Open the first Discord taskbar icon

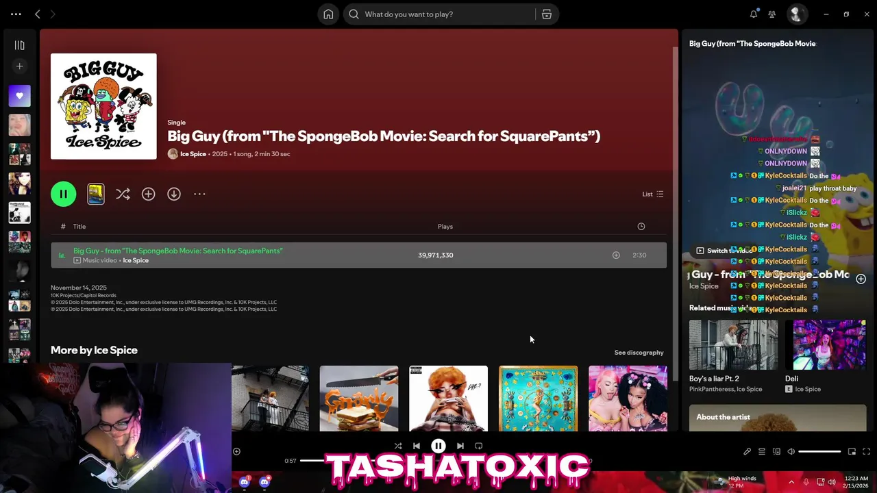[x=245, y=482]
